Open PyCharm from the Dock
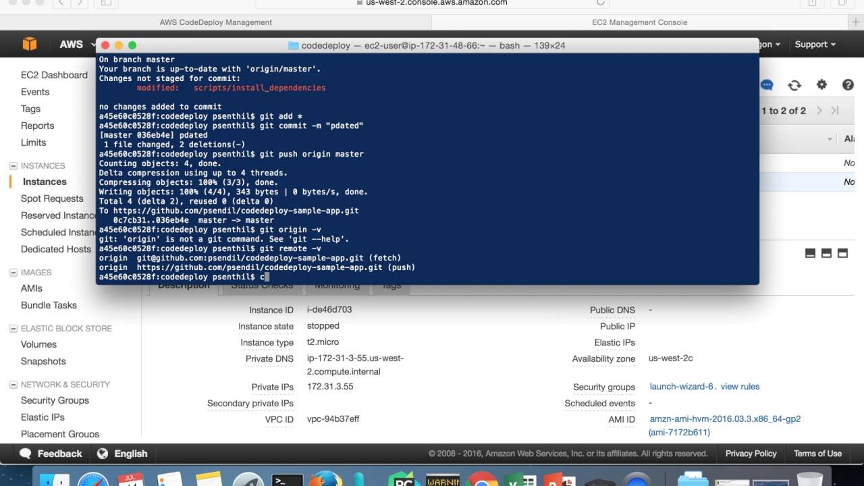Viewport: 864px width, 486px height. 404,481
